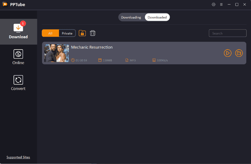Click the private folder lock icon
This screenshot has height=164, width=251.
click(x=82, y=33)
